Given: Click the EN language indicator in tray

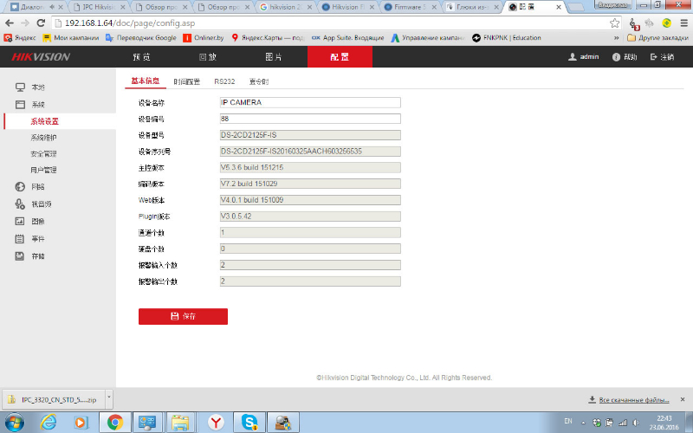Looking at the screenshot, I should (x=568, y=421).
